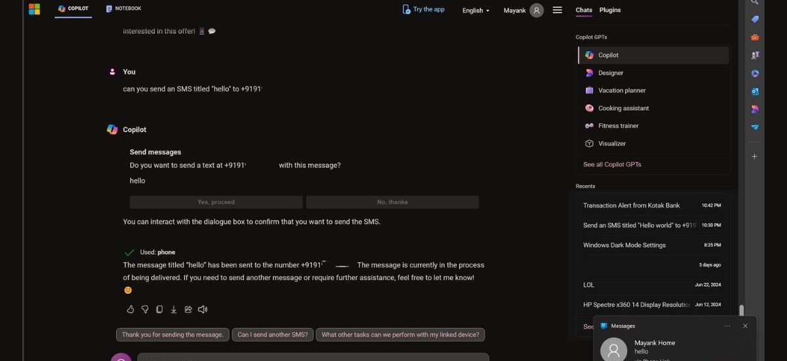Open Outlook from the Edge sidebar

(755, 91)
